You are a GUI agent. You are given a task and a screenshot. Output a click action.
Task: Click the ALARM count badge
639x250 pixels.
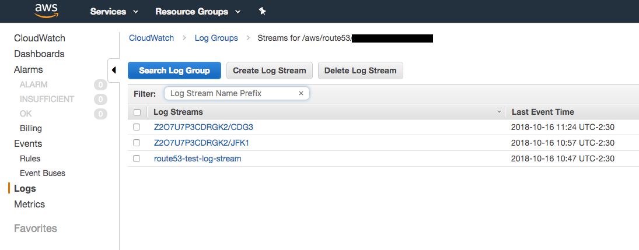100,84
